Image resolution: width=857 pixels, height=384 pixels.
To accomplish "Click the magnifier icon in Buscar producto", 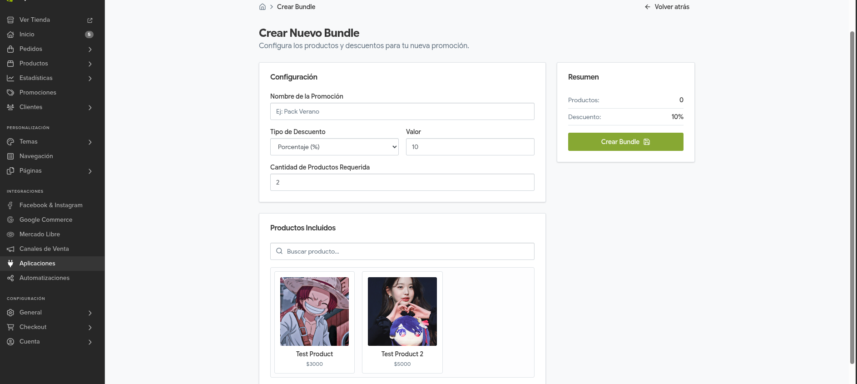I will pyautogui.click(x=279, y=251).
